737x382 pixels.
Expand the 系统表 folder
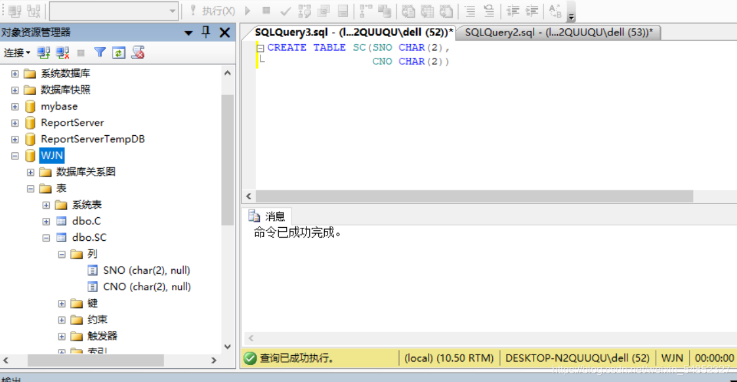click(45, 205)
